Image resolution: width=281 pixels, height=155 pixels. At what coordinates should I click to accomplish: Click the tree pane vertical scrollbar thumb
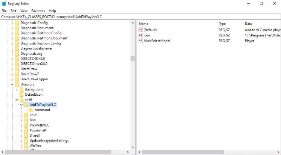coord(133,59)
